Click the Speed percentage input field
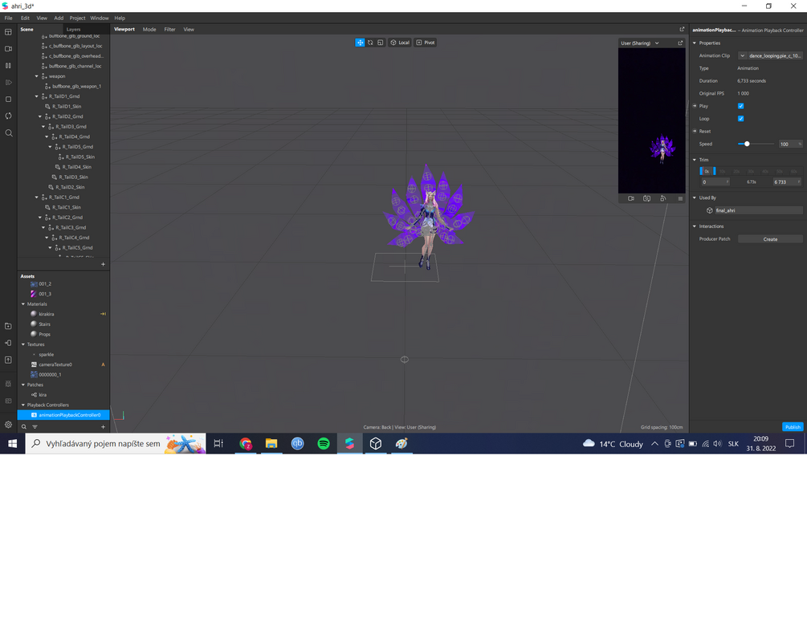 [x=790, y=145]
